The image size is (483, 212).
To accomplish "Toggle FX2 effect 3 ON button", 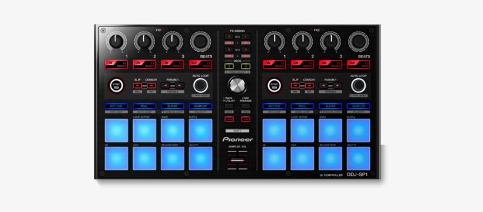I will pyautogui.click(x=330, y=65).
